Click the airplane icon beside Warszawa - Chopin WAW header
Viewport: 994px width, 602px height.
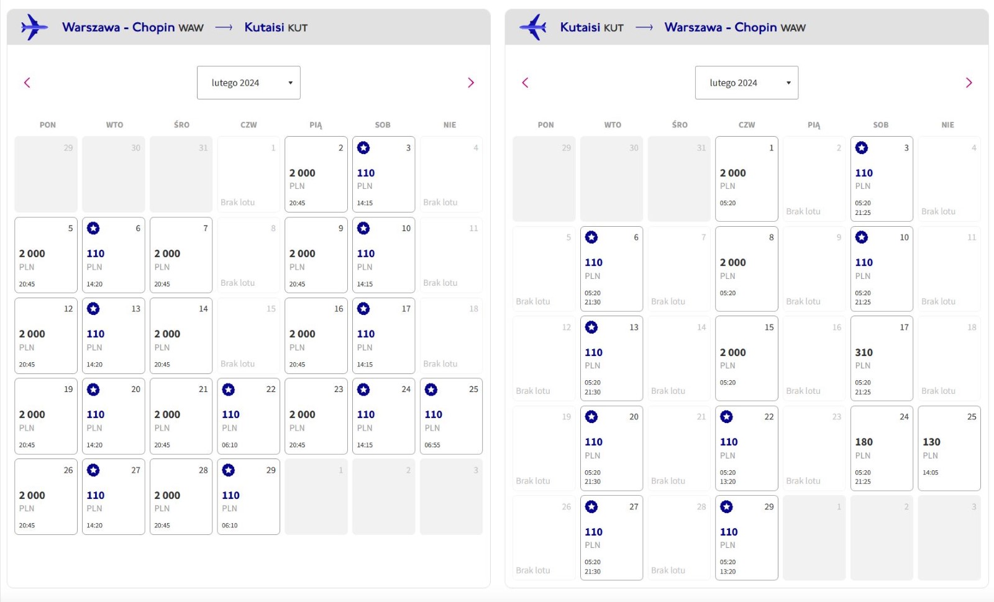tap(34, 27)
